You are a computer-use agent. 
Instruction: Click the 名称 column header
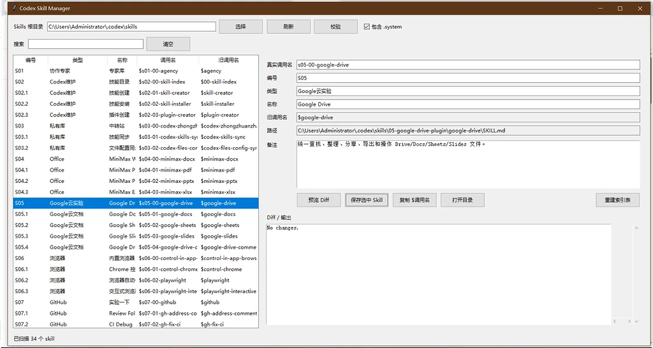[122, 60]
